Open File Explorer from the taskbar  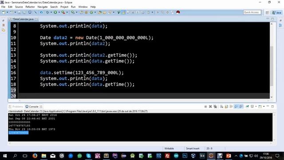point(44,156)
